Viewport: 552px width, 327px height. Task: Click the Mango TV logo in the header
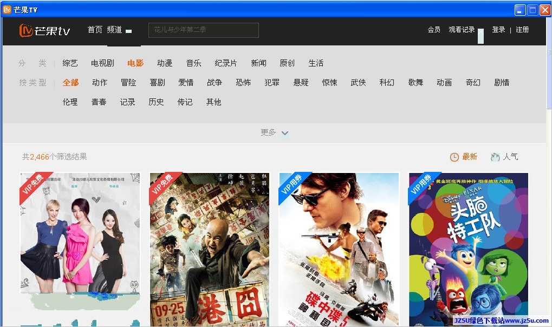pyautogui.click(x=45, y=31)
